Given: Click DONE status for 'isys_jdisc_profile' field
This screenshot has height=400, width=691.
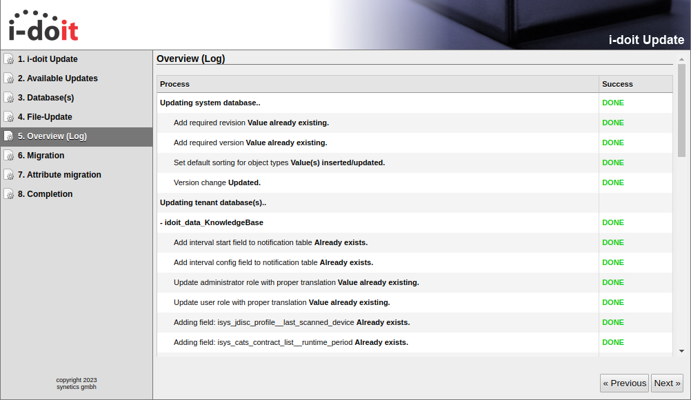Looking at the screenshot, I should [x=613, y=323].
